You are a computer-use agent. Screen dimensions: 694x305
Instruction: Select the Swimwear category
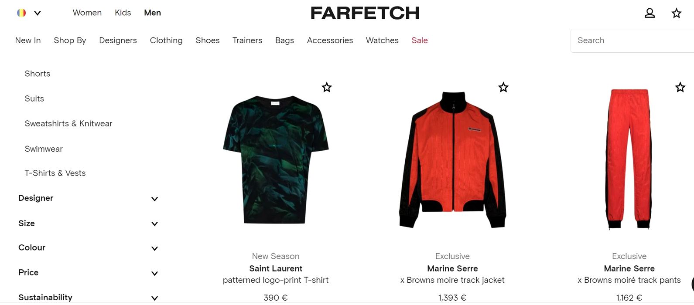[44, 149]
